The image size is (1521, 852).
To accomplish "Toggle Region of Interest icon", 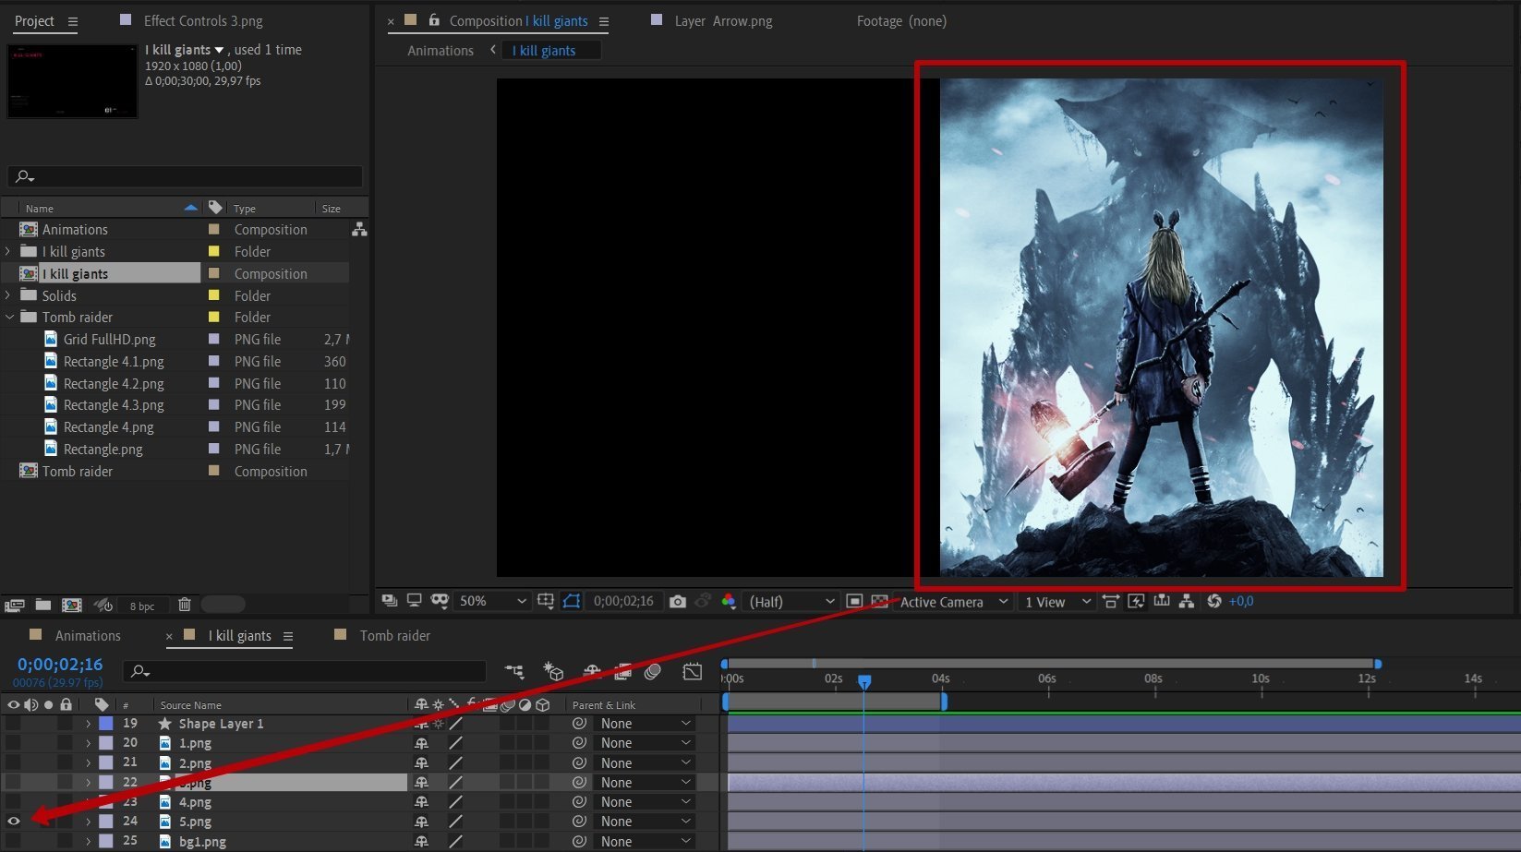I will [x=854, y=601].
